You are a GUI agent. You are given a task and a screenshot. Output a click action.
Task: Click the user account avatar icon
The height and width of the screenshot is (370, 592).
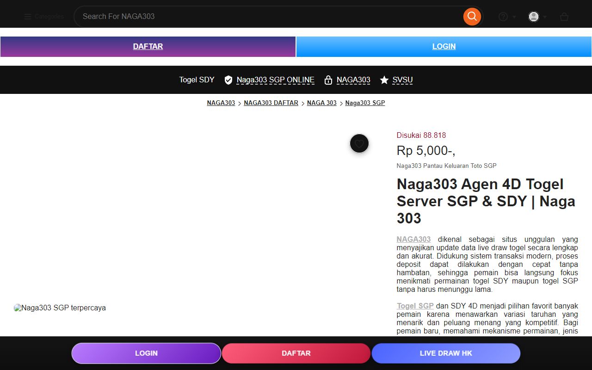[534, 17]
